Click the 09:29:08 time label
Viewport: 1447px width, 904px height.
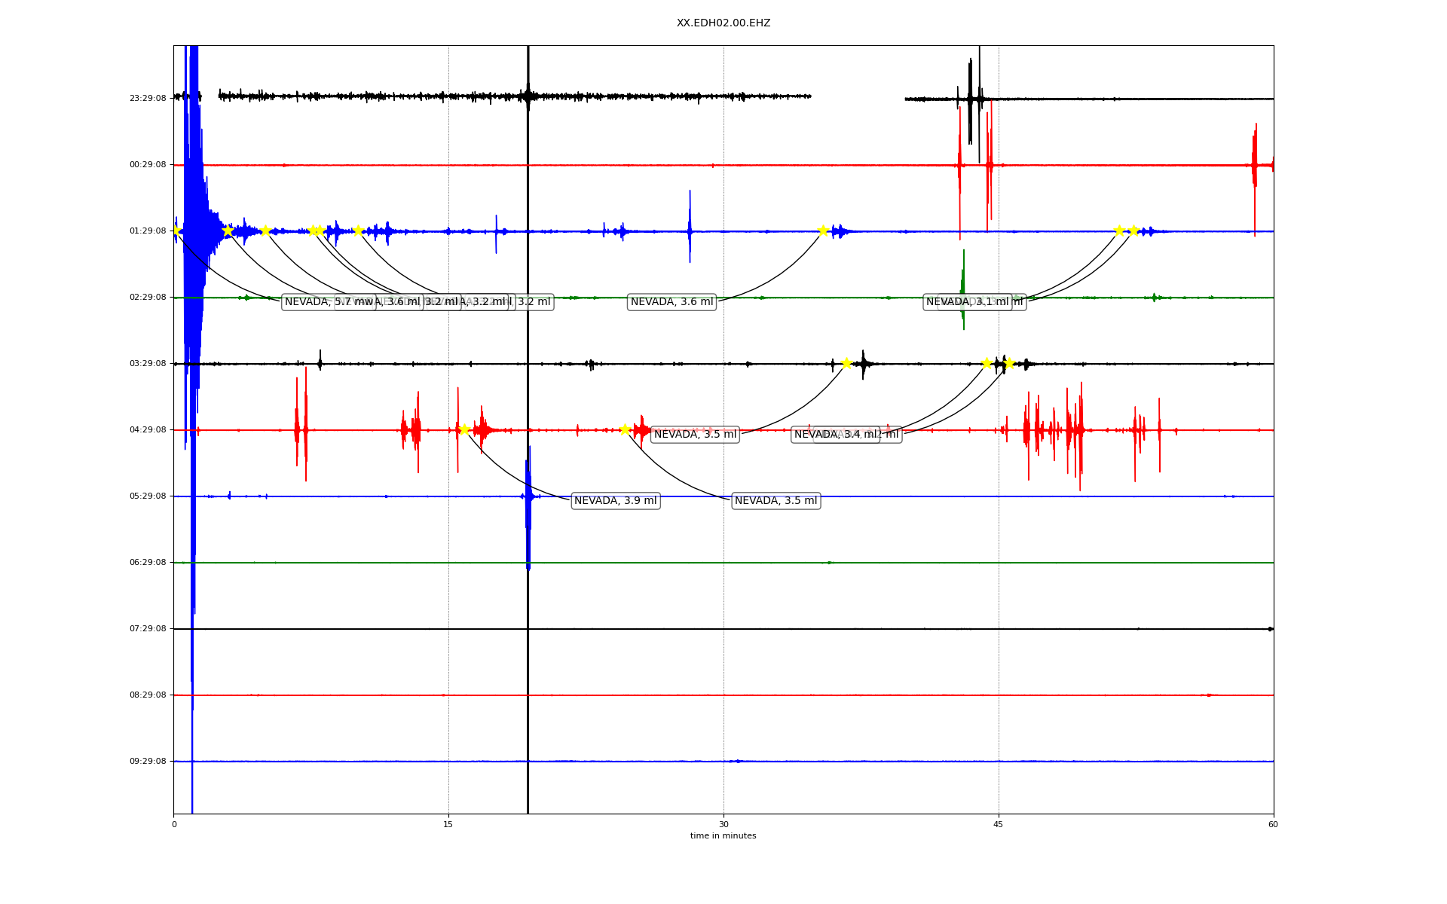pos(148,762)
